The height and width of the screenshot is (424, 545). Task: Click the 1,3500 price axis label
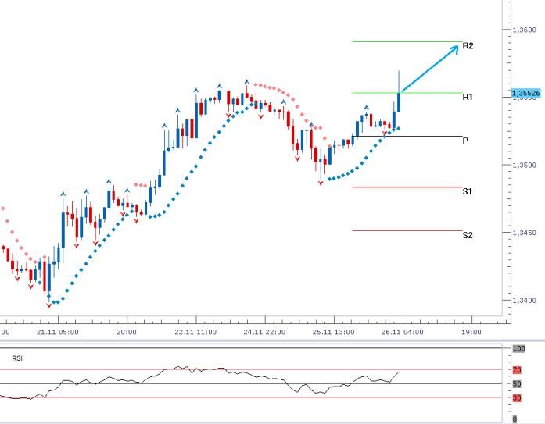[525, 166]
